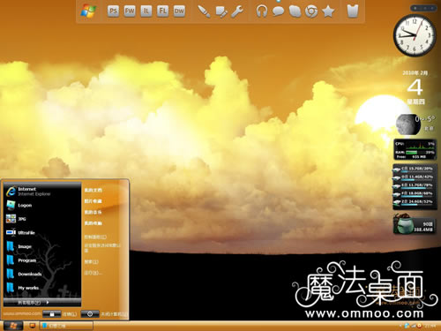
Task: Open the PS Photoshop dock icon
Action: pyautogui.click(x=113, y=11)
